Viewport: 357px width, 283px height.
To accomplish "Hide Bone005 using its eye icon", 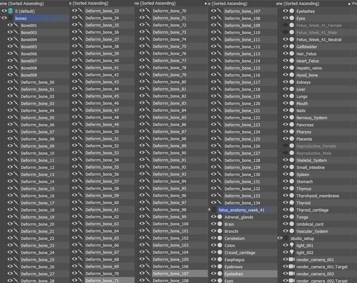I will tap(10, 46).
